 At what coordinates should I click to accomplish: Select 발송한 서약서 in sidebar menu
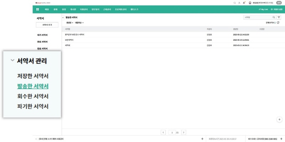[x=33, y=86]
